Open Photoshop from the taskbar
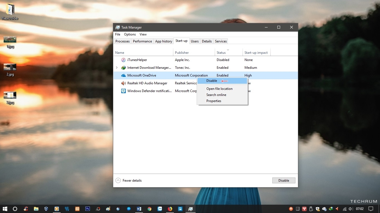The height and width of the screenshot is (213, 380). pos(87,209)
